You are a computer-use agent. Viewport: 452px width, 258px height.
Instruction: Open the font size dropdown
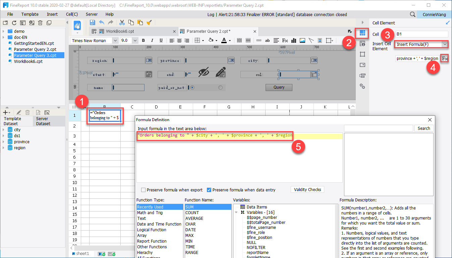coord(135,40)
